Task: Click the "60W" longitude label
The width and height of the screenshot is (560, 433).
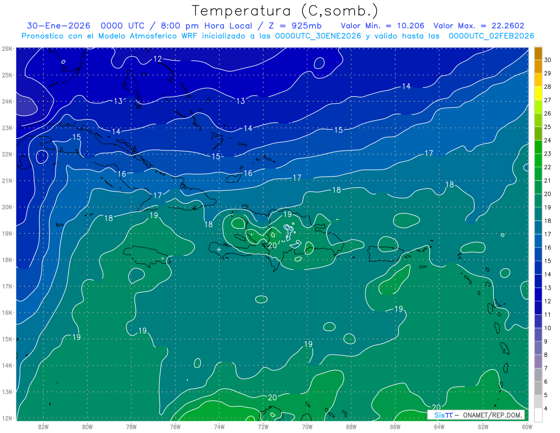Action: (x=527, y=426)
